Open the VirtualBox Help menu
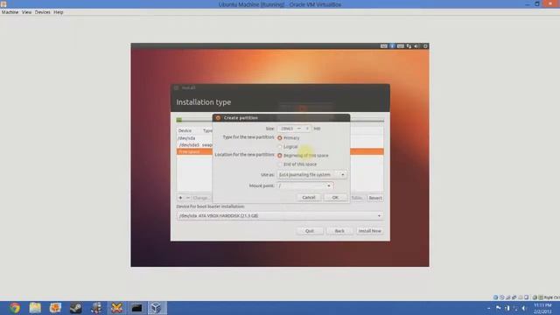Screen dimensions: 560x315 59,12
